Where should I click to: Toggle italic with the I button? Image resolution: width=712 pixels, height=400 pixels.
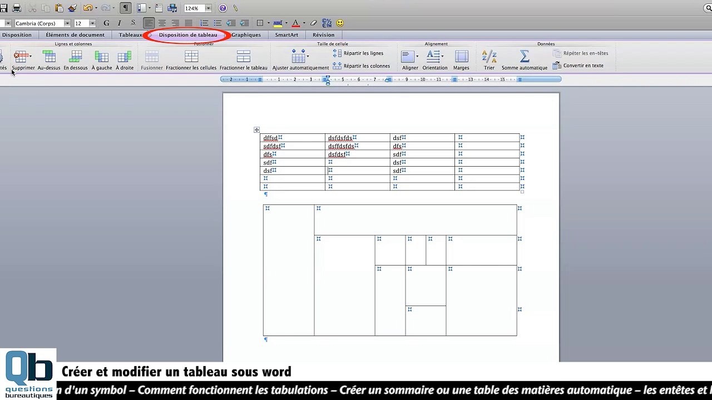pos(120,23)
